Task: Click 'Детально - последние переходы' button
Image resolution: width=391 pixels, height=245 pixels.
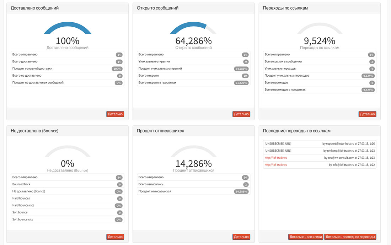Action: 350,237
